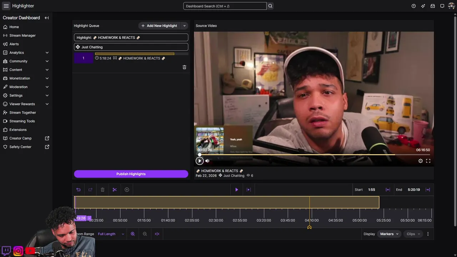The image size is (457, 257).
Task: Delete segment with the timeline toolbar trash icon
Action: point(102,190)
